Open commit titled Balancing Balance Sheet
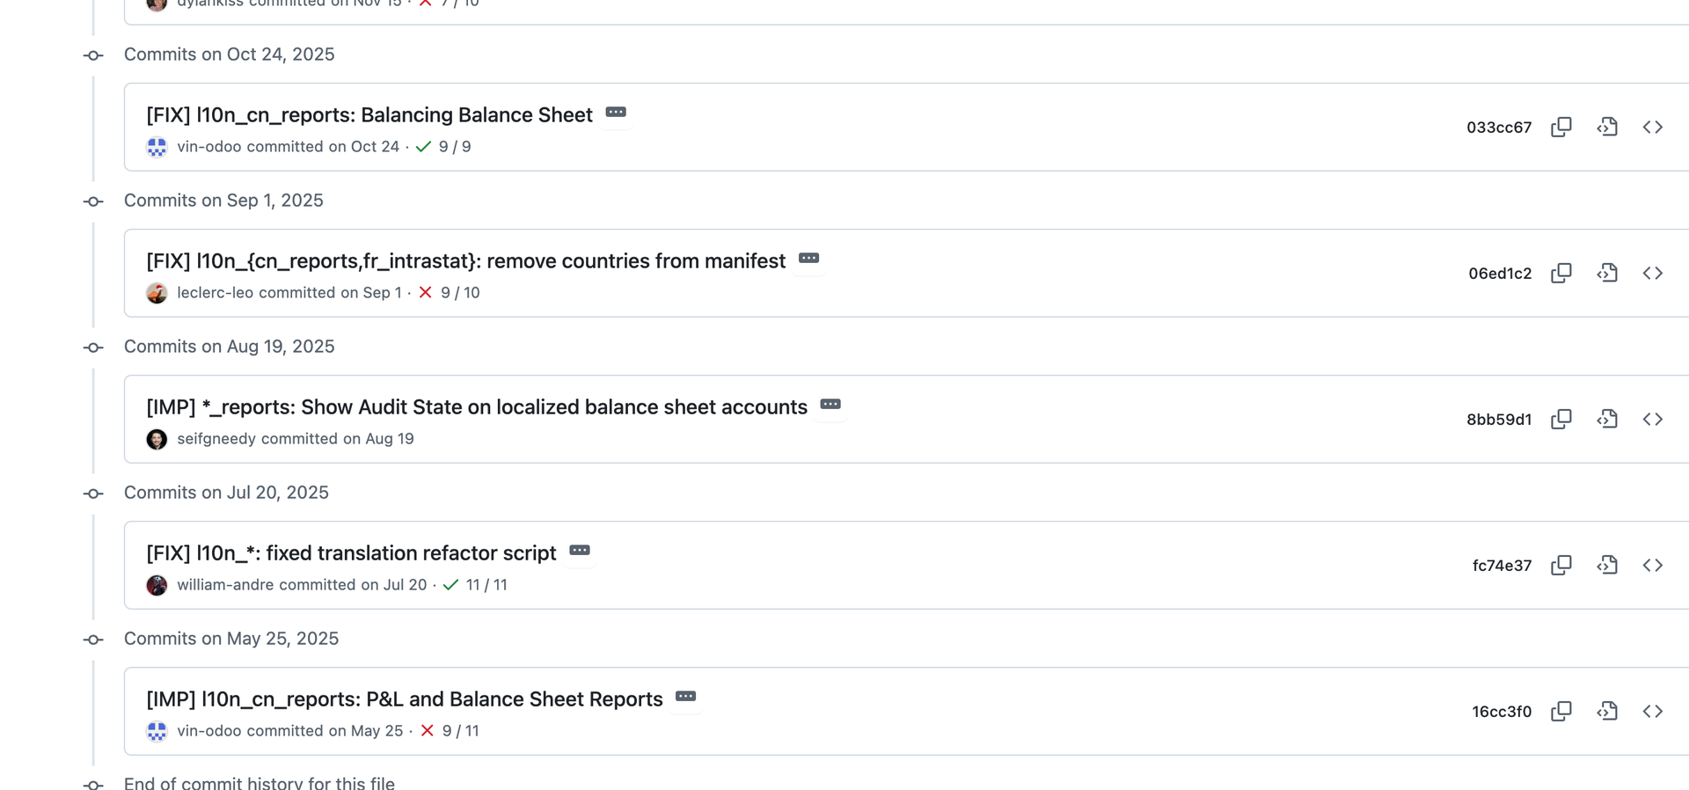 [x=369, y=115]
